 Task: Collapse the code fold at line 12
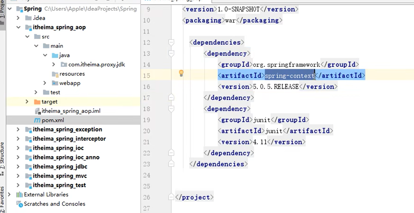[x=171, y=42]
